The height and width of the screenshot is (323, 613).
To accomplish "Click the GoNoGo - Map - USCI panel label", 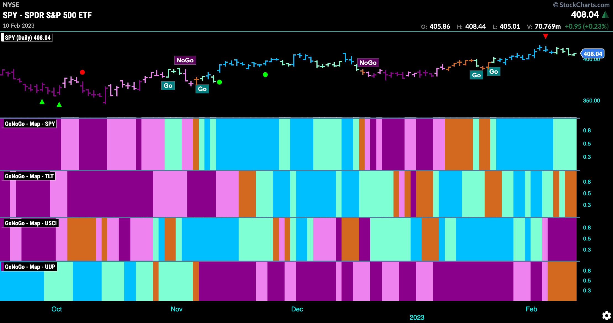I will coord(31,223).
